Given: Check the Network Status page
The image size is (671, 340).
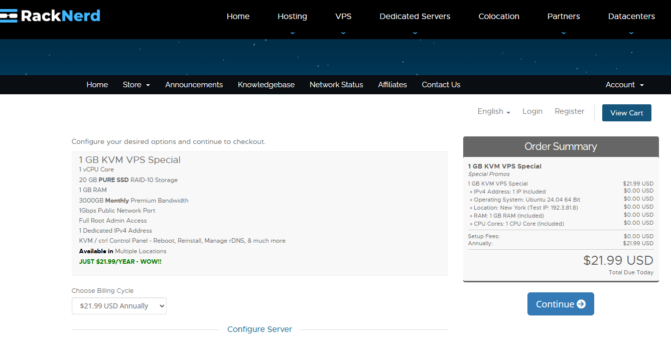Looking at the screenshot, I should pyautogui.click(x=336, y=85).
